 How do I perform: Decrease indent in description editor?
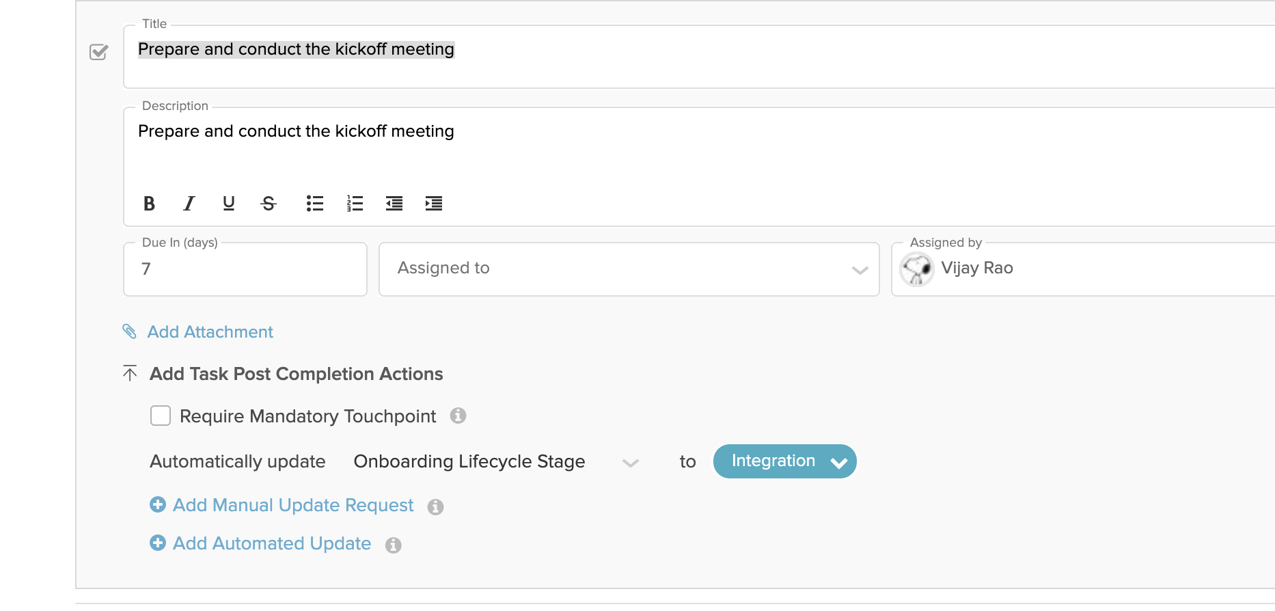pos(394,203)
